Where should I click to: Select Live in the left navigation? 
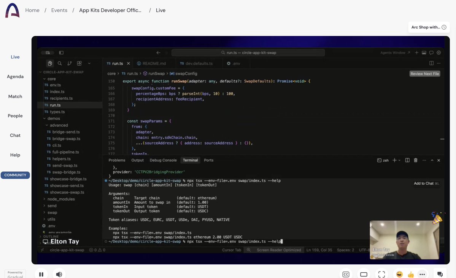(15, 57)
